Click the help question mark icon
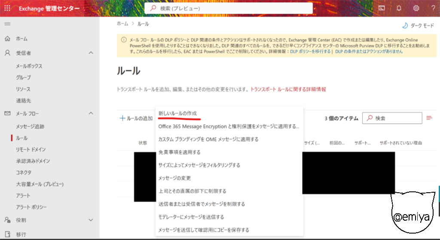The image size is (440, 240). pos(433,8)
